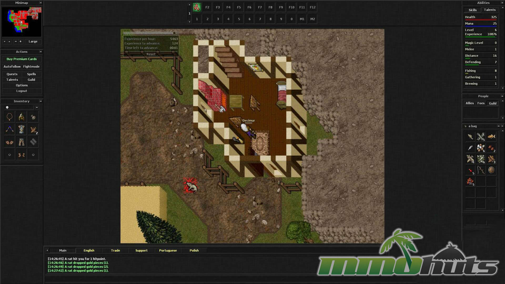Switch to the Trade chat tab

pos(115,250)
